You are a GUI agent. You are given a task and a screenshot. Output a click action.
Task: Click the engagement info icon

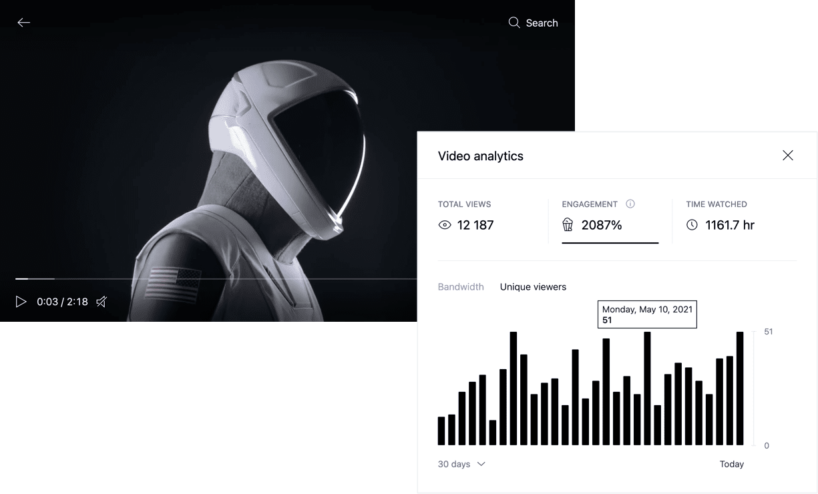pyautogui.click(x=630, y=204)
